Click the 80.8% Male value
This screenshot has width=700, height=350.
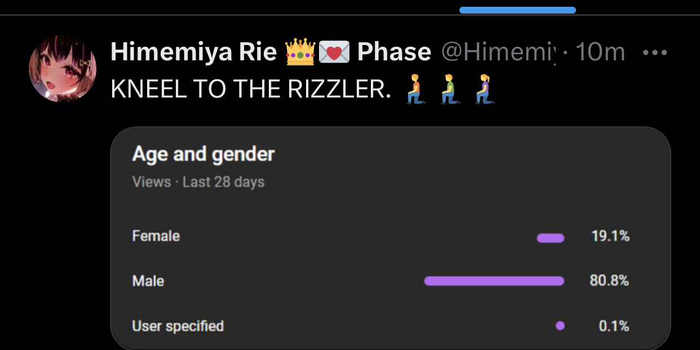[x=609, y=280]
